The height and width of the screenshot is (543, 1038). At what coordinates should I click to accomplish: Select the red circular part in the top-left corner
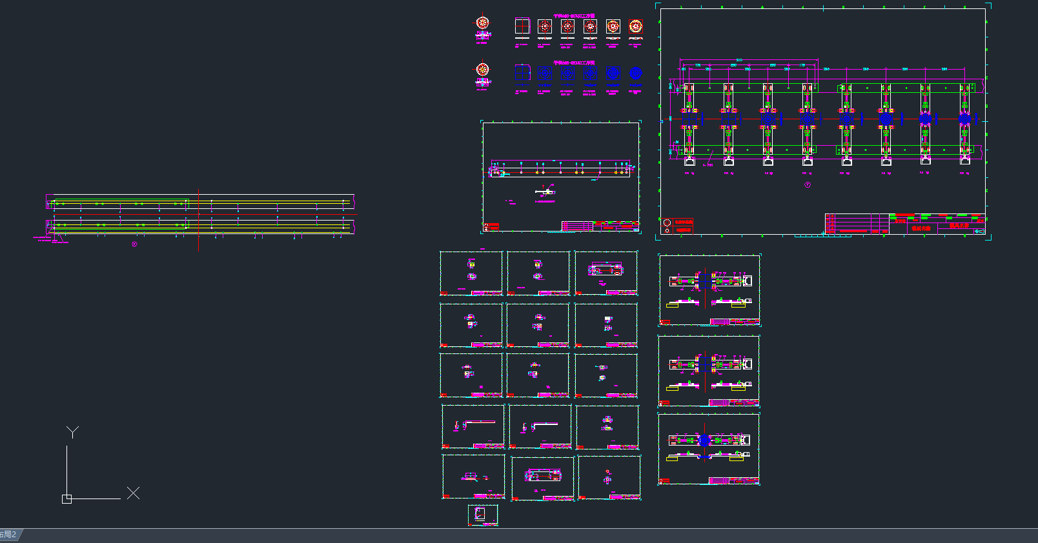(x=482, y=23)
